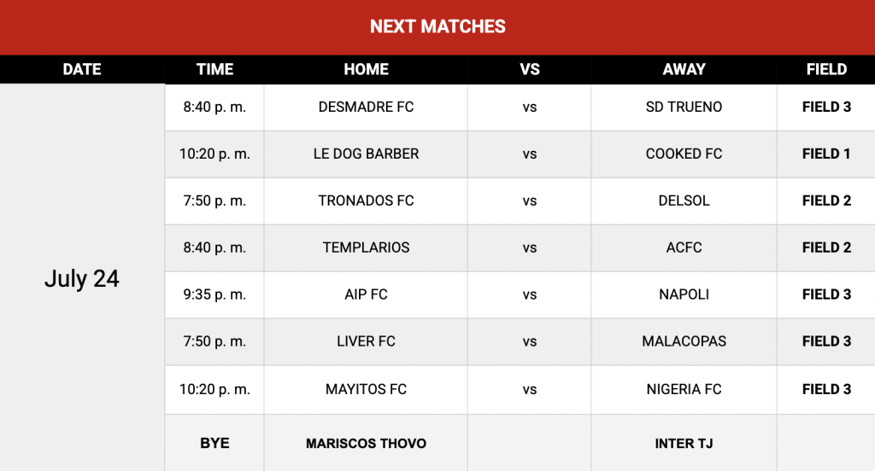875x471 pixels.
Task: Click the DELSOL away team
Action: click(684, 201)
